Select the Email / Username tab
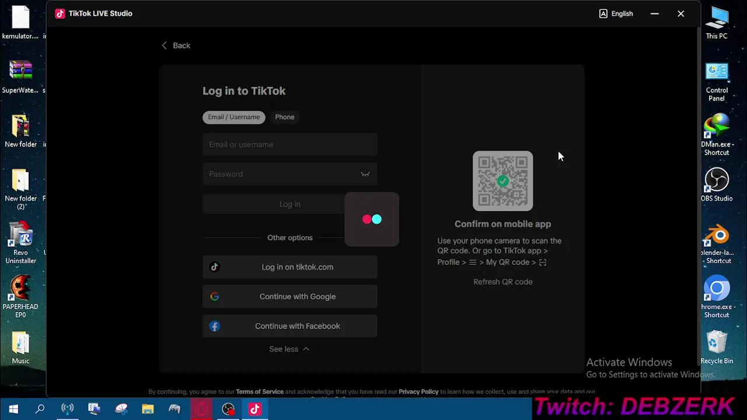 coord(233,117)
